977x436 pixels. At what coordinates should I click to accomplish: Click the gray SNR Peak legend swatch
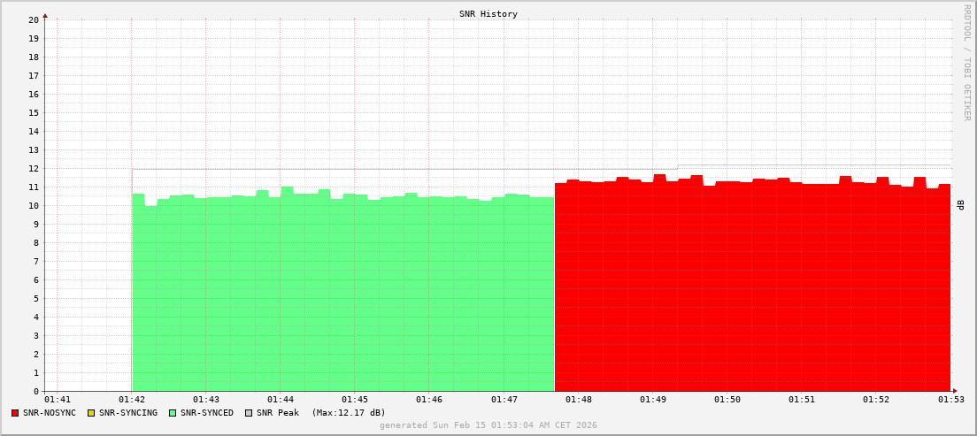click(x=249, y=413)
